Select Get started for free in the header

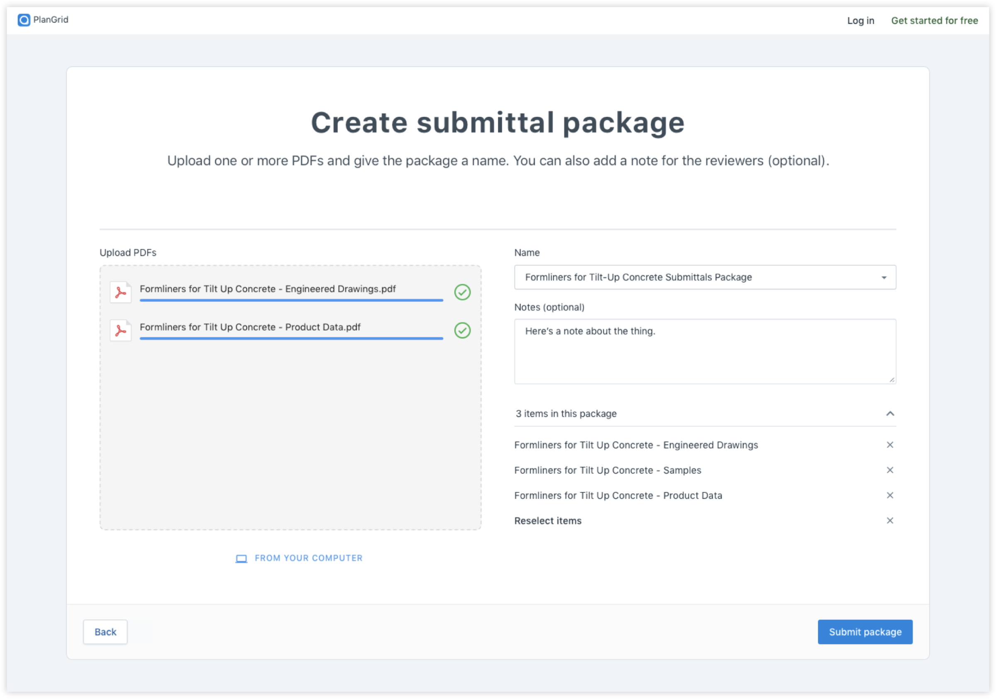934,20
